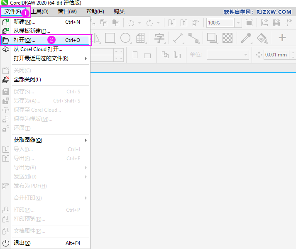Click the copy icon in the toolbar
This screenshot has height=249, width=296.
(104, 23)
